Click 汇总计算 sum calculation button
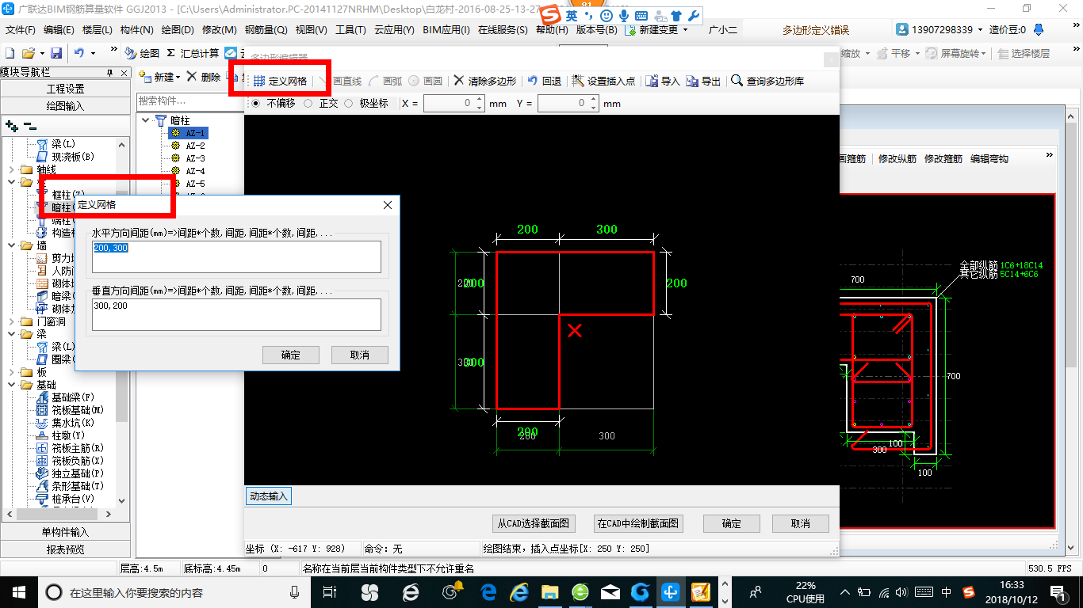 (193, 53)
